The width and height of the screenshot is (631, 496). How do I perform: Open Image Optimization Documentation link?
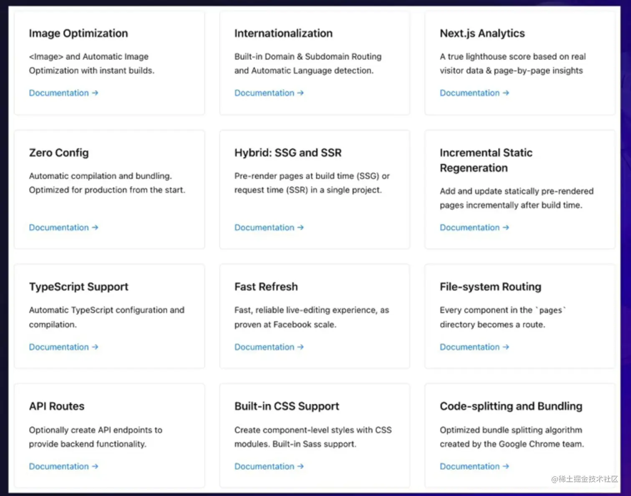coord(63,93)
